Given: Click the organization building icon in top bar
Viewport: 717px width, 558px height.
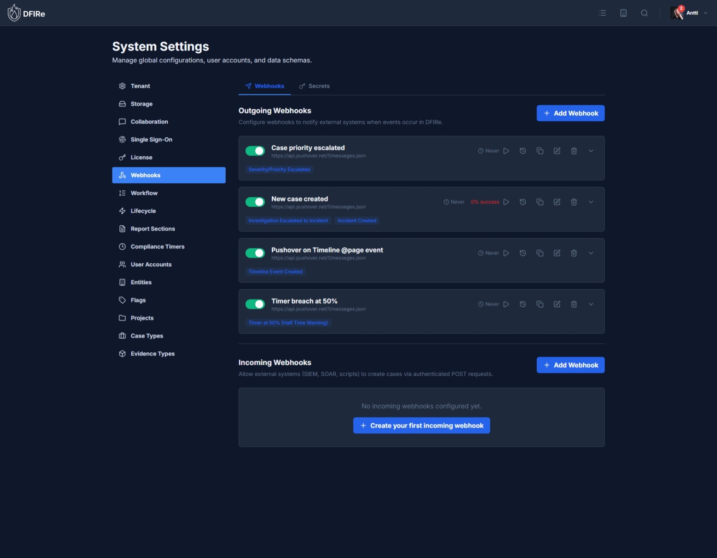Looking at the screenshot, I should (623, 13).
